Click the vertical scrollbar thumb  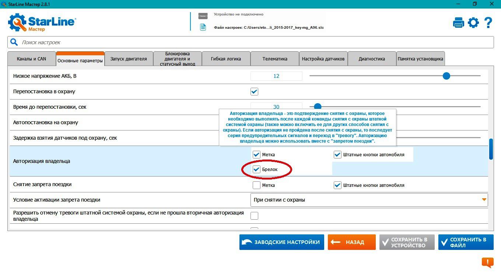pos(491,149)
